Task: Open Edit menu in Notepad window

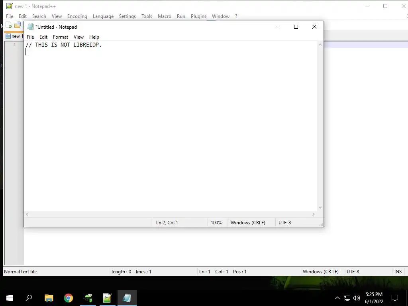Action: (x=43, y=37)
